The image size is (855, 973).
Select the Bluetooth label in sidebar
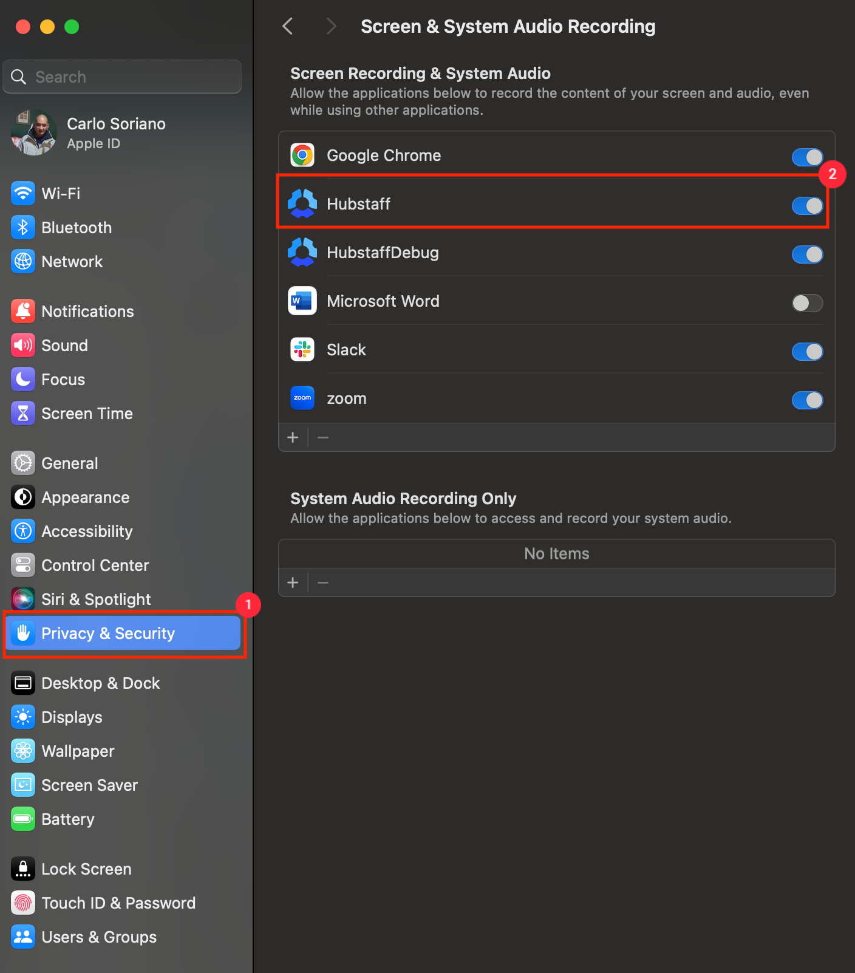pyautogui.click(x=77, y=228)
